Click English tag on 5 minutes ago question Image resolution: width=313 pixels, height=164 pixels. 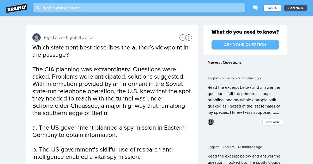(x=213, y=78)
